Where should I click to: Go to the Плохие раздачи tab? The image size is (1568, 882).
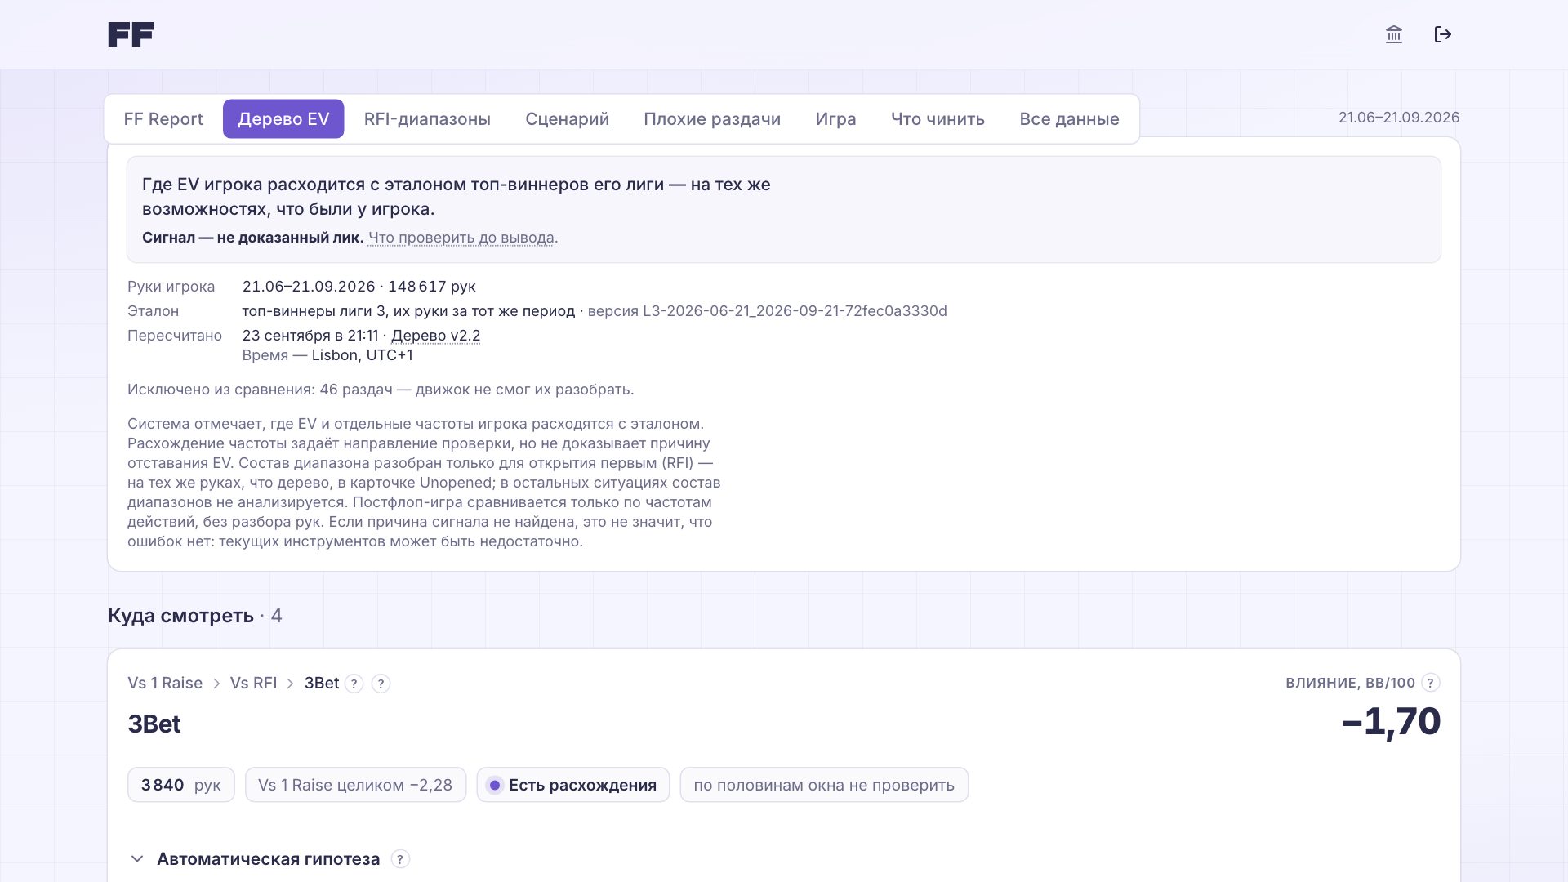pos(712,119)
